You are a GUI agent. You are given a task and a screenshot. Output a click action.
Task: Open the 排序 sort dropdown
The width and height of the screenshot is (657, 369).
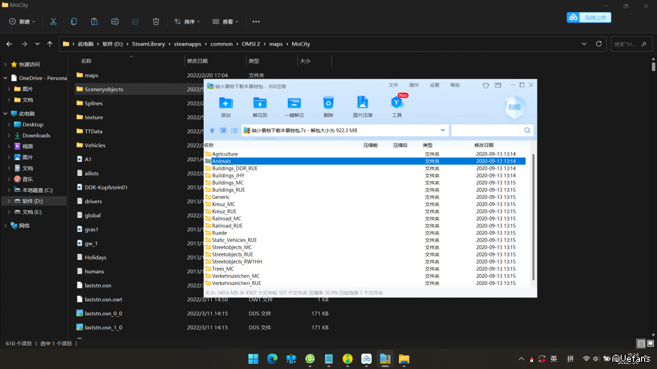[187, 21]
